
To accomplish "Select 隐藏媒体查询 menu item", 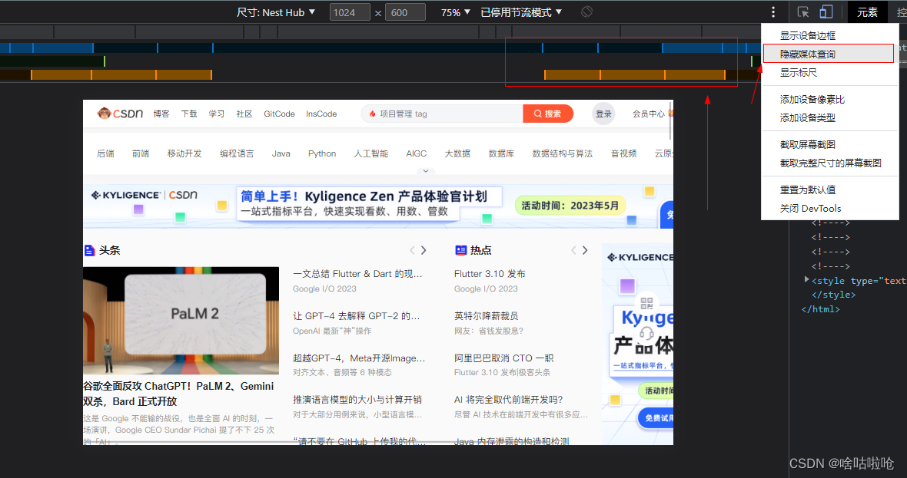I will pos(830,54).
